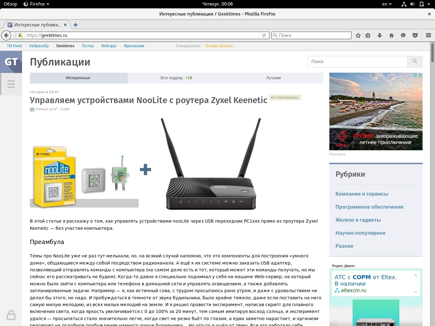The image size is (435, 326).
Task: Open the Firefox Hello chat icon
Action: click(x=403, y=35)
